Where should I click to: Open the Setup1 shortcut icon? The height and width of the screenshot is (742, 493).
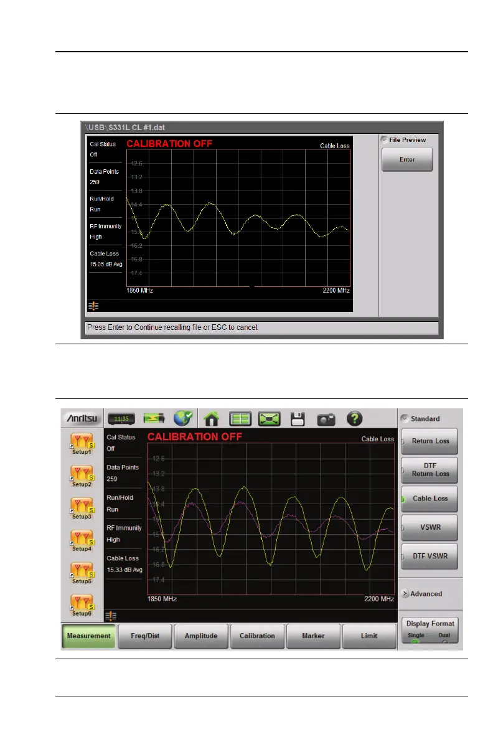tap(82, 443)
